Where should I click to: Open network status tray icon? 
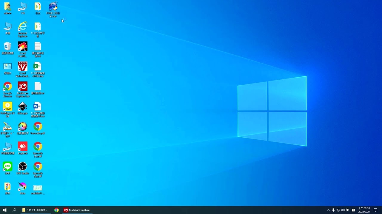click(338, 210)
